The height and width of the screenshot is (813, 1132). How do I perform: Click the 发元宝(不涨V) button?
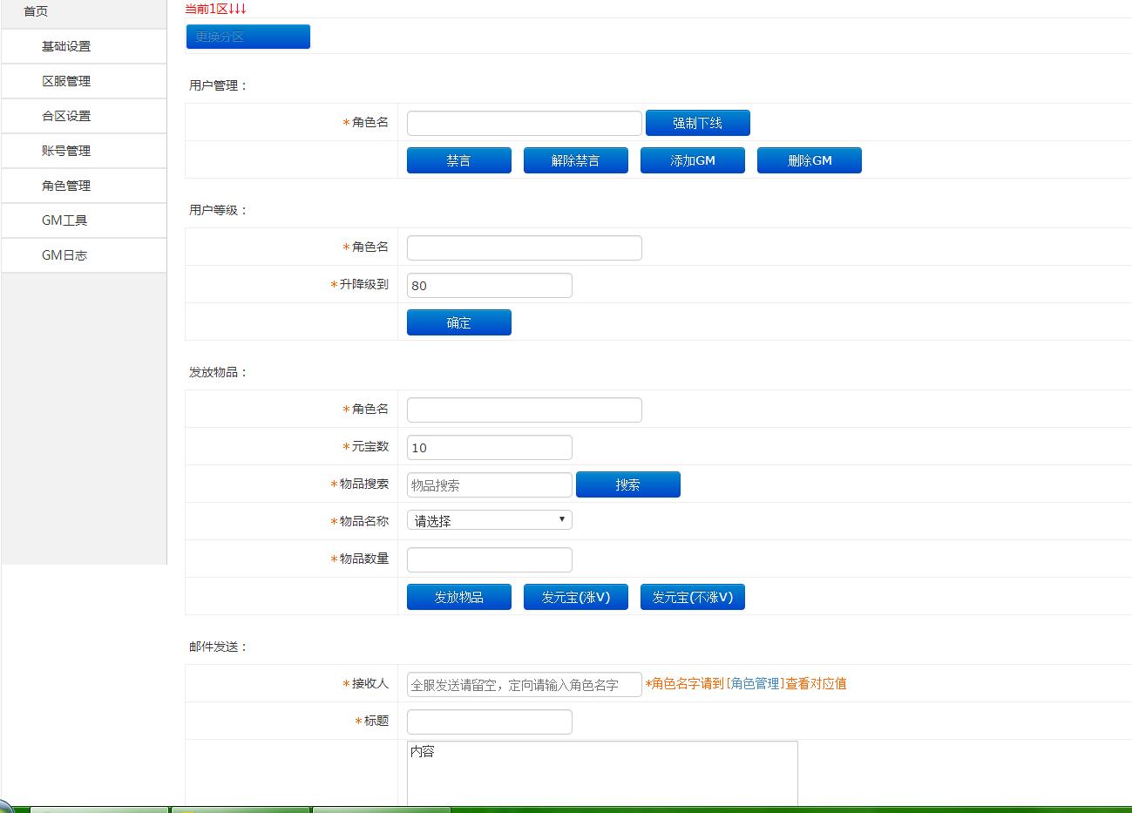[692, 597]
